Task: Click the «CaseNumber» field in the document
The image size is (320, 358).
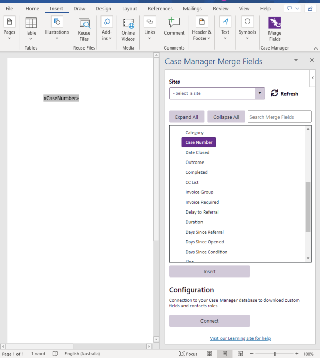Action: [61, 98]
